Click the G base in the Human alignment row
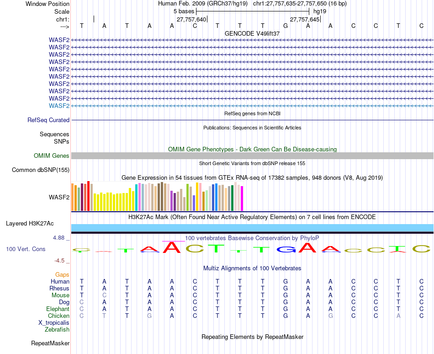Viewport: 434px width, 354px height. (286, 281)
